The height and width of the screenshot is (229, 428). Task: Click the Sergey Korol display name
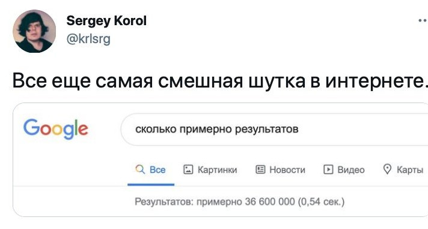106,21
